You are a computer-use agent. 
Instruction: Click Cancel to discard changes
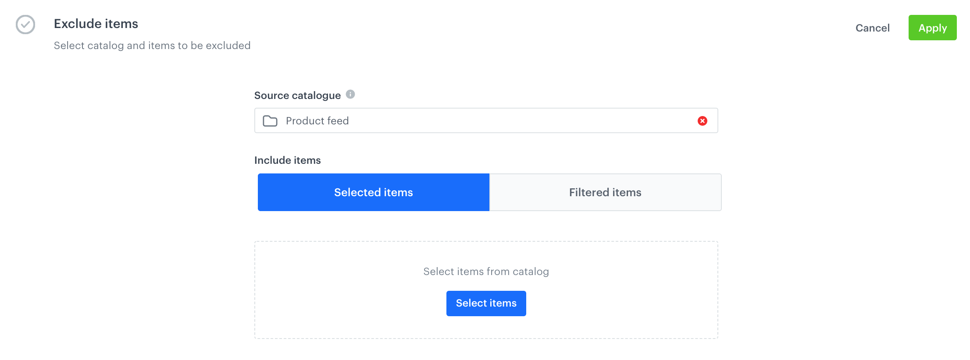pos(872,28)
